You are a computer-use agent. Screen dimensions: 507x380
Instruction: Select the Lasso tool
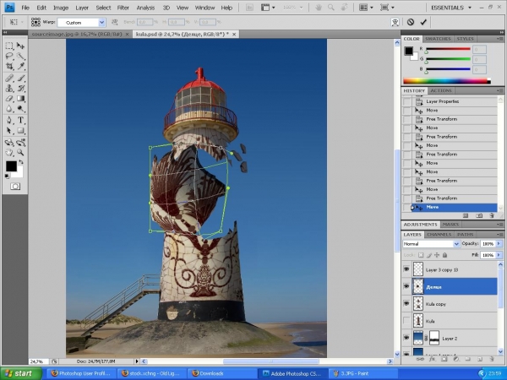click(9, 57)
